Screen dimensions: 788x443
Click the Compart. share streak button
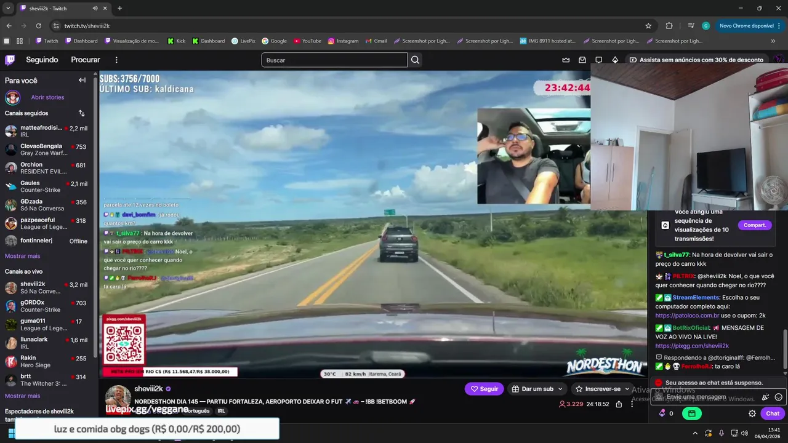point(754,225)
